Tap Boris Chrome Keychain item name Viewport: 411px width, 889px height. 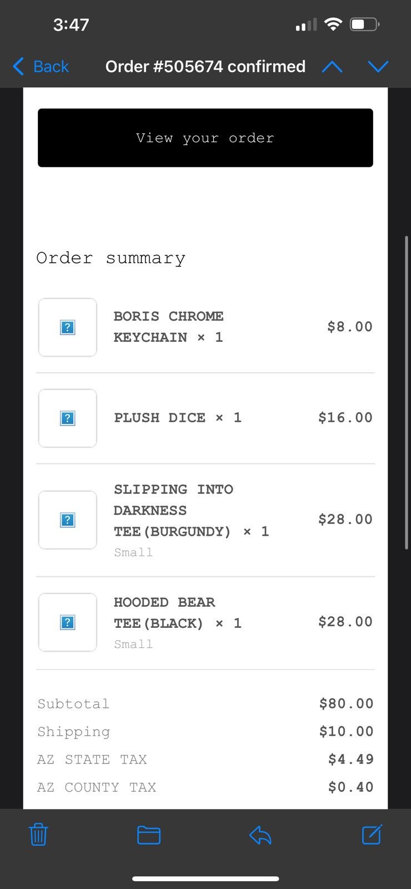168,327
